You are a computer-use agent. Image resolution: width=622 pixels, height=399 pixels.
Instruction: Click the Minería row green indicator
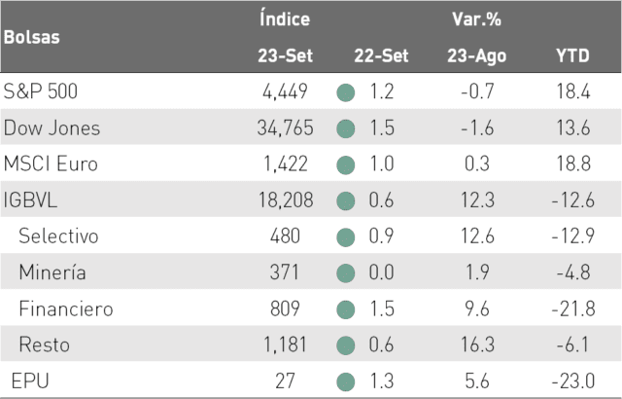346,273
